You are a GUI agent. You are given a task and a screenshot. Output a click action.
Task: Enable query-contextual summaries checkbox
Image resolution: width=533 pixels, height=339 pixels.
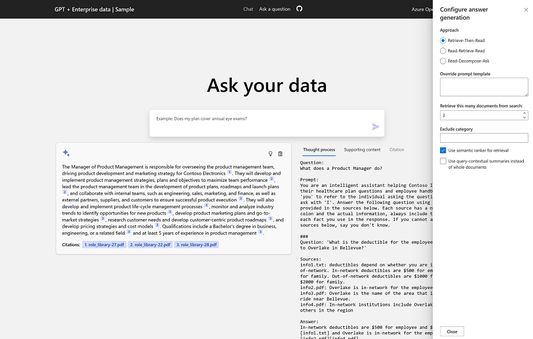pyautogui.click(x=443, y=161)
